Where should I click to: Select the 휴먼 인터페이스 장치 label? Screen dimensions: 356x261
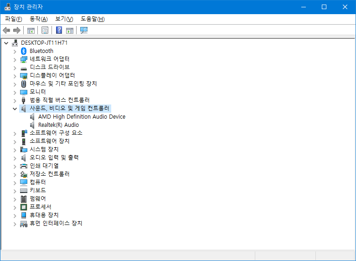click(x=56, y=223)
